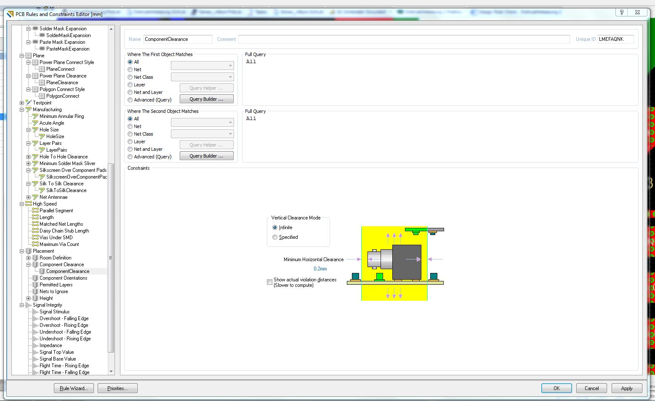Select Net for the first object match
The width and height of the screenshot is (655, 401).
130,70
